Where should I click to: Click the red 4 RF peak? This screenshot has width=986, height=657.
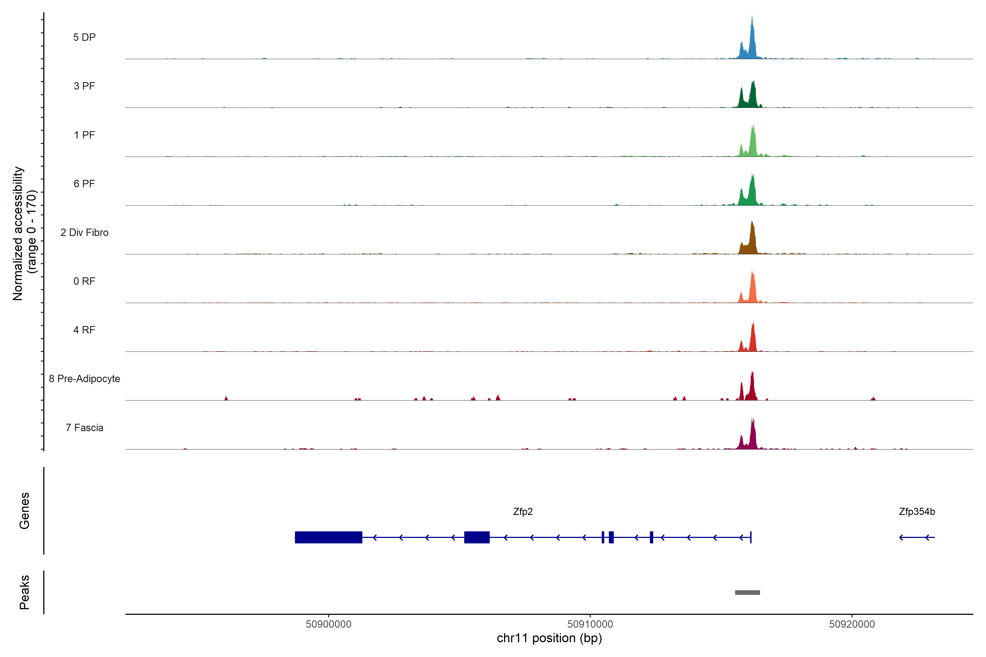coord(753,341)
